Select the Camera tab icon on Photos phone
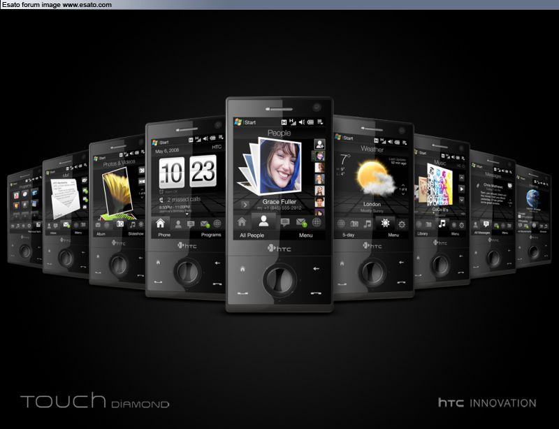The height and width of the screenshot is (429, 559). point(120,224)
